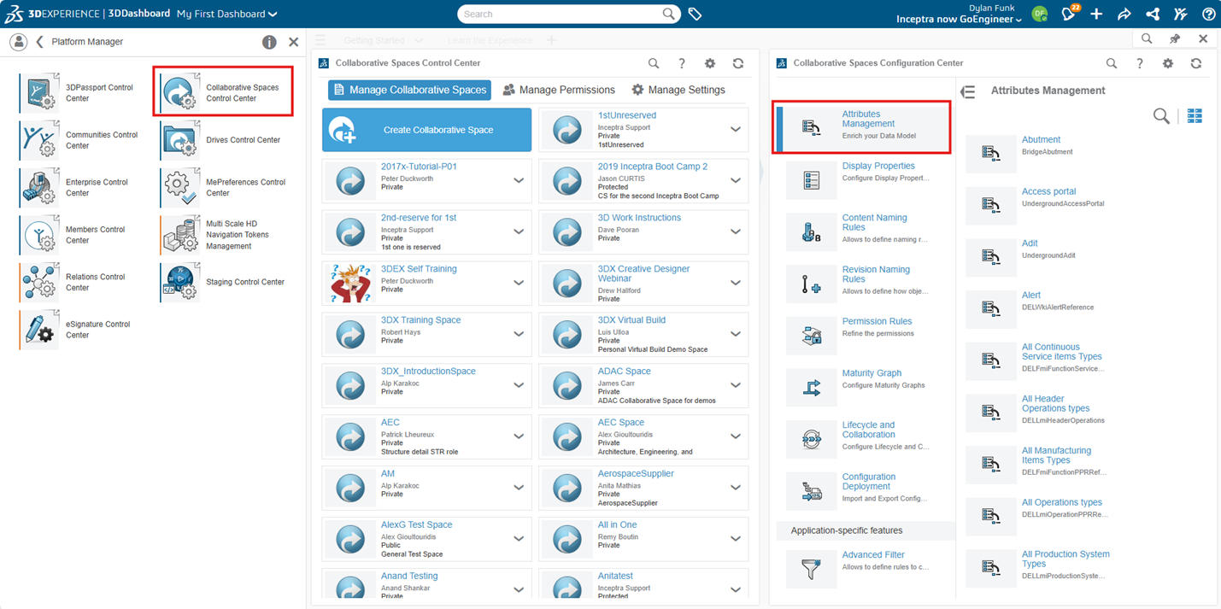Open Multi Scale HD Navigation Tokens Management
The height and width of the screenshot is (609, 1221).
tap(180, 235)
